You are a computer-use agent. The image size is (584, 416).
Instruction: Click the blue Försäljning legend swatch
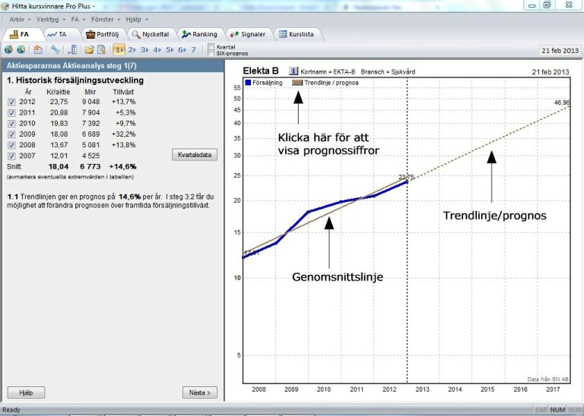click(248, 81)
